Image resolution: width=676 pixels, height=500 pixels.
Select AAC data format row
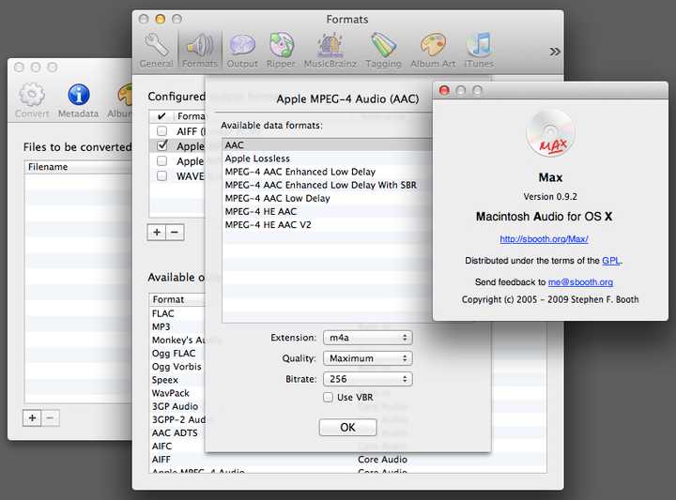[328, 145]
